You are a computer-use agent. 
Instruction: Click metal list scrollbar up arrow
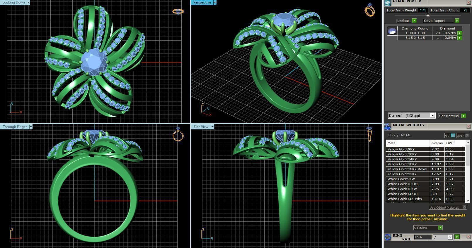pyautogui.click(x=468, y=143)
